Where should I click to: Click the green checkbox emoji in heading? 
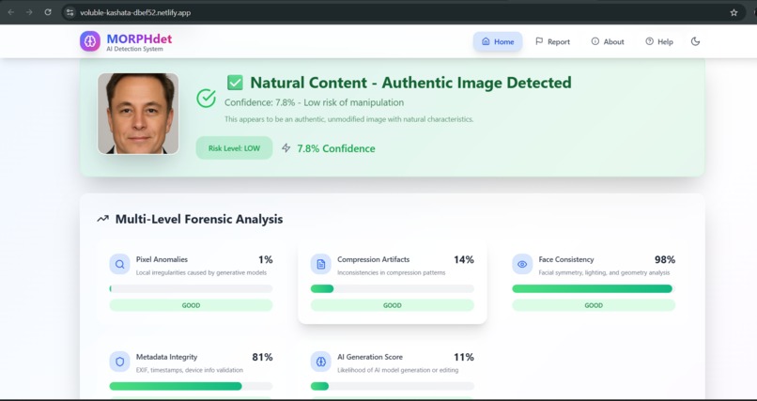coord(235,83)
